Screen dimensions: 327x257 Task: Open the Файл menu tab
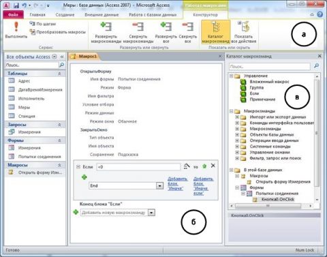[x=13, y=14]
